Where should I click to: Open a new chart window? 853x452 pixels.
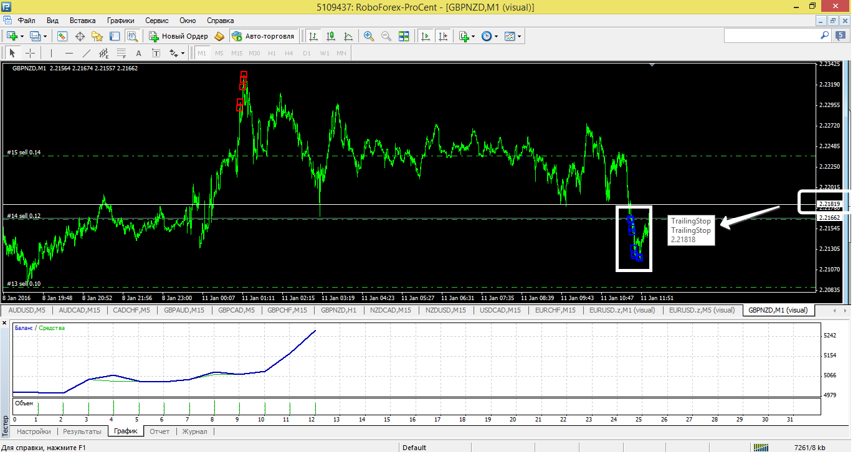click(11, 36)
